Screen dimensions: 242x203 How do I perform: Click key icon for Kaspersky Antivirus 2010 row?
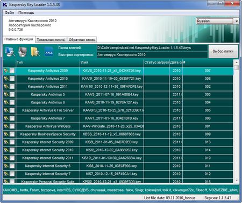(6, 79)
